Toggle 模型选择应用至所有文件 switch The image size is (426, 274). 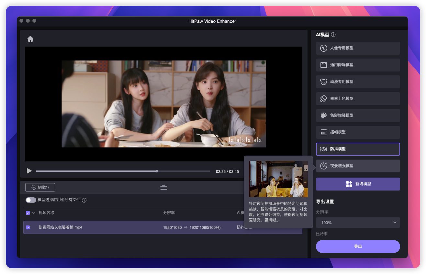tap(31, 200)
